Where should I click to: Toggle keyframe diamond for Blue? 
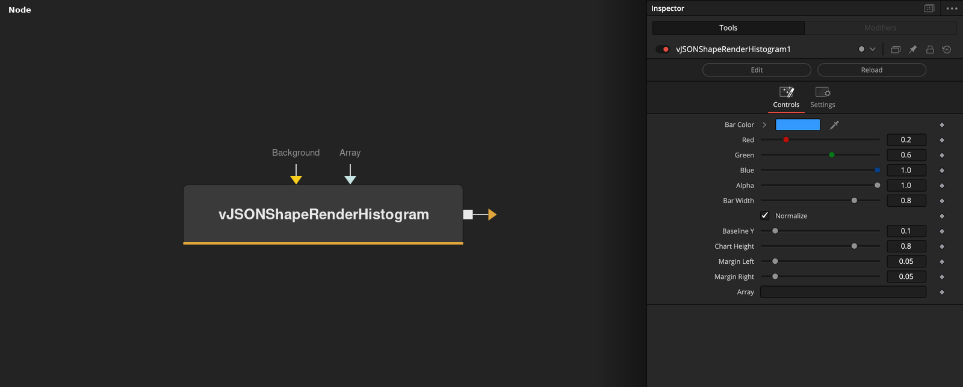pos(942,171)
